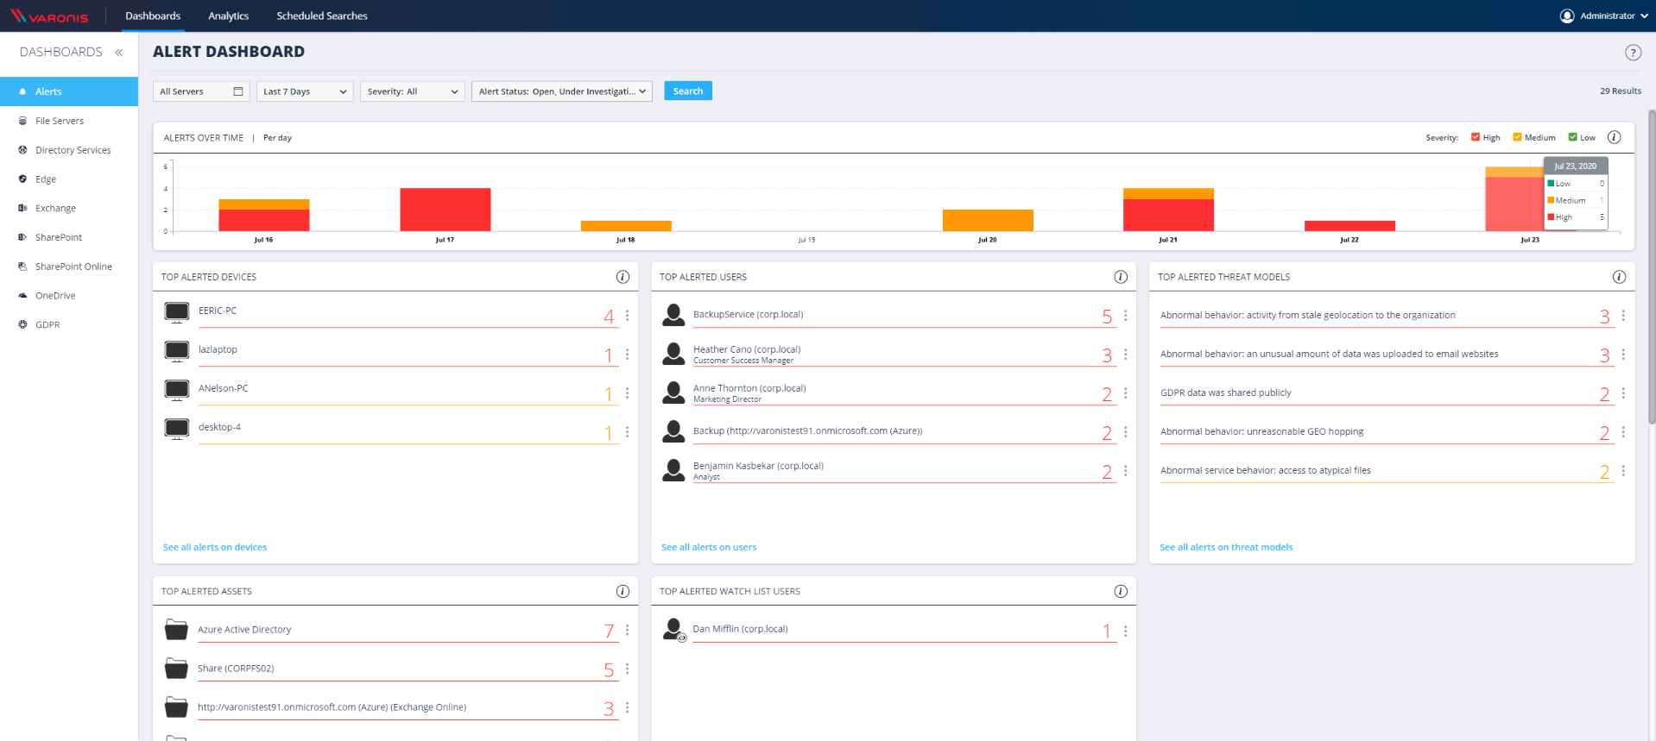Open options for GDPR data shared publicly
This screenshot has width=1656, height=741.
tap(1623, 393)
